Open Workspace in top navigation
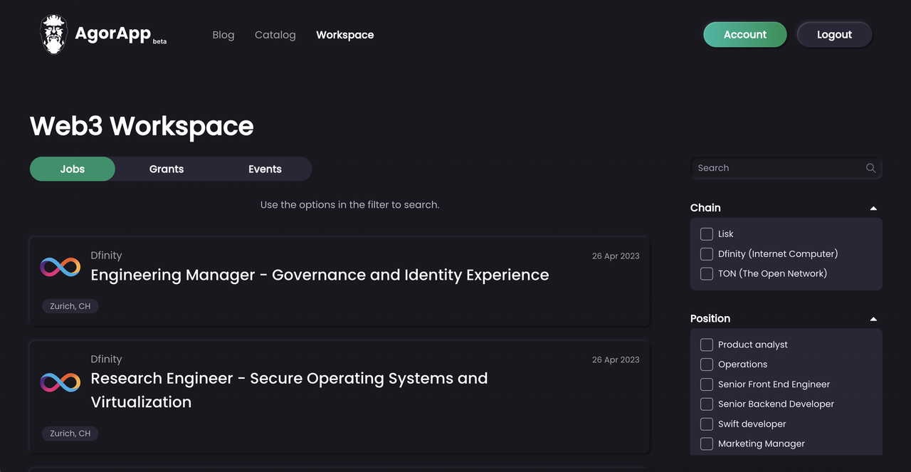911x472 pixels. 345,35
